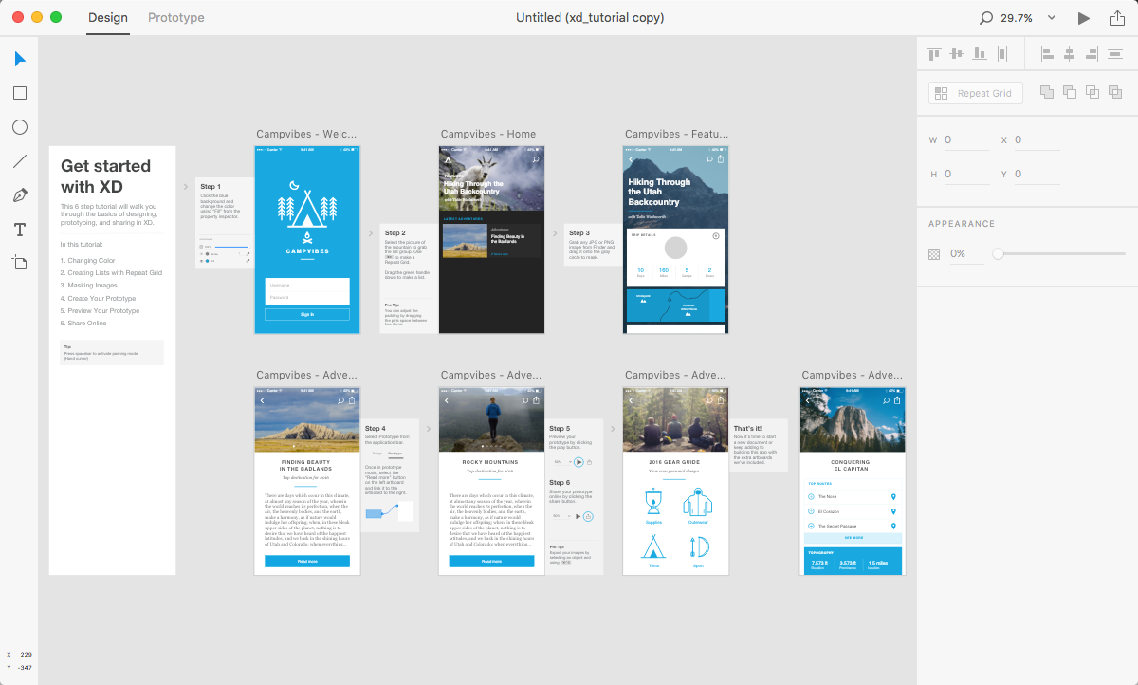This screenshot has width=1138, height=685.
Task: Select the Campvibes - Featu... artboard title
Action: tap(675, 135)
